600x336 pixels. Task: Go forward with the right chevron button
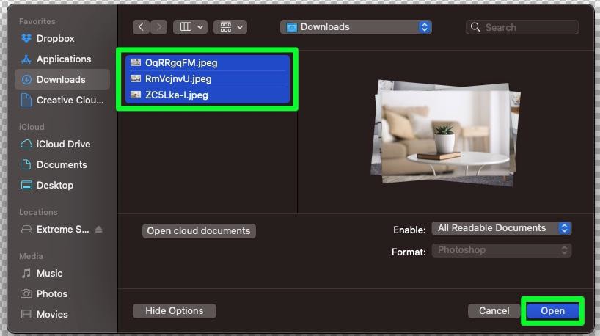158,27
